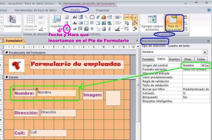Select the Toggle Button control tool
This screenshot has height=140, width=212.
coord(98,17)
